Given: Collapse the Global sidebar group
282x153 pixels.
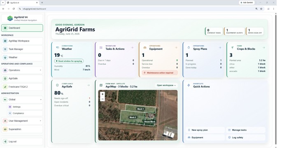Looking at the screenshot, I should tap(22, 100).
